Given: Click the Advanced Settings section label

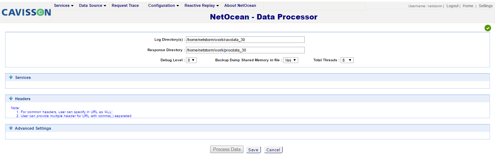Looking at the screenshot, I should tap(33, 128).
